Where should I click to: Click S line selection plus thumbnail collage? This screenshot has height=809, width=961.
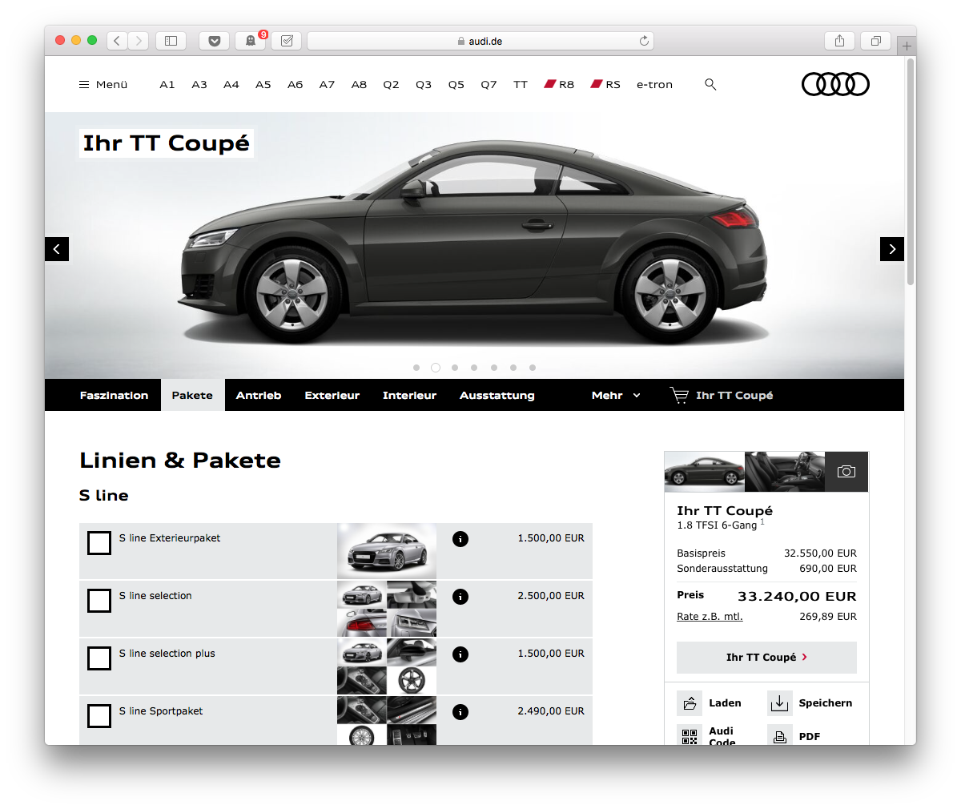pos(387,666)
